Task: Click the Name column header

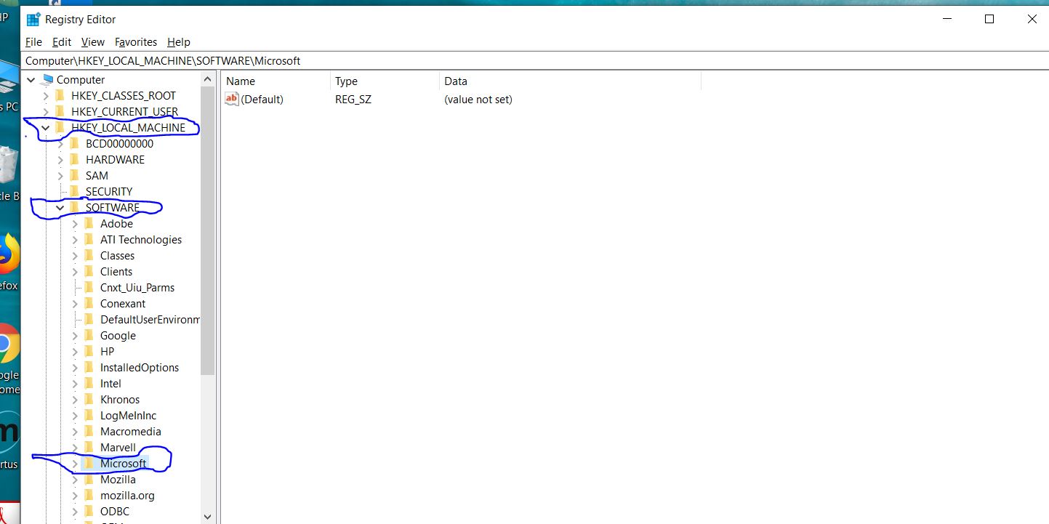Action: pyautogui.click(x=276, y=81)
